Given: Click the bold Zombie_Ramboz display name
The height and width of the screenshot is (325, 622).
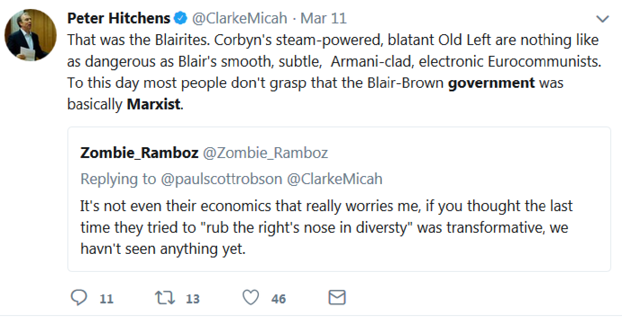Looking at the screenshot, I should pos(139,153).
